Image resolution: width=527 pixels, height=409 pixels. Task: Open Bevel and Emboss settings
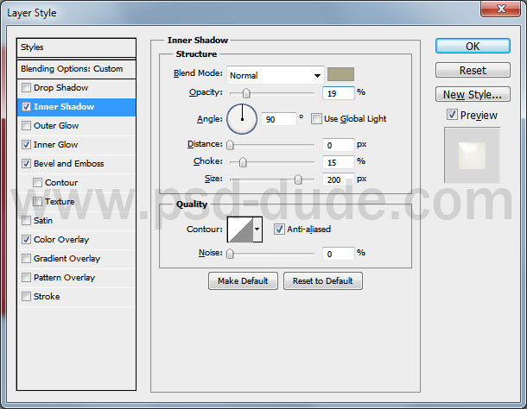pyautogui.click(x=69, y=164)
